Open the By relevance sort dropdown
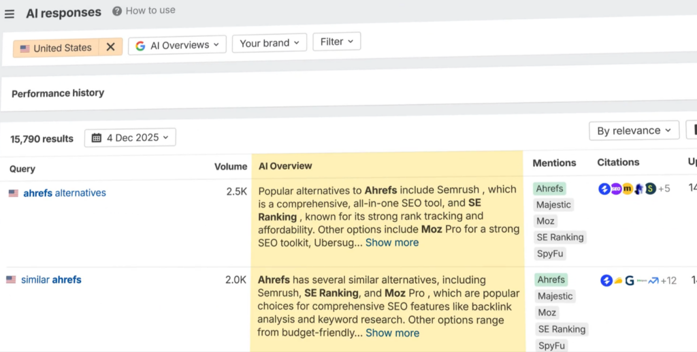697x352 pixels. click(x=634, y=131)
